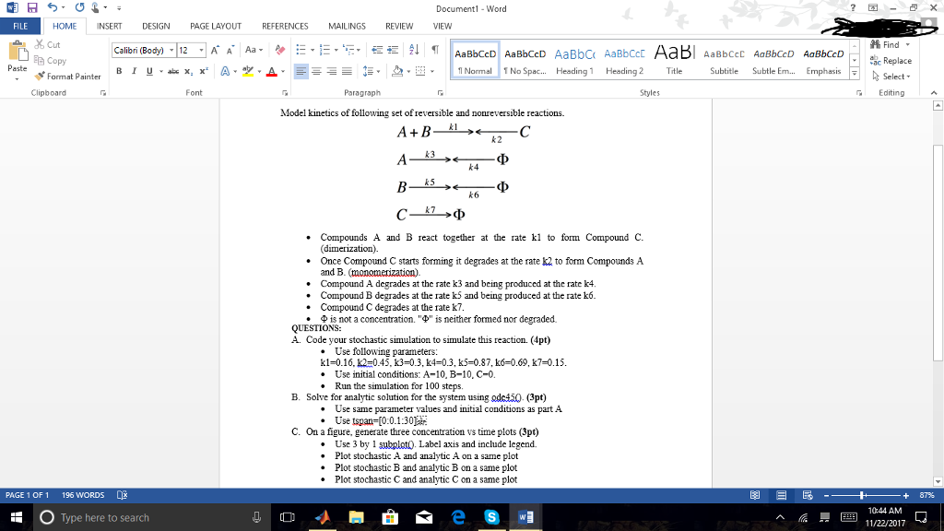This screenshot has height=531, width=944.
Task: Click the Windows search box on taskbar
Action: [x=138, y=517]
